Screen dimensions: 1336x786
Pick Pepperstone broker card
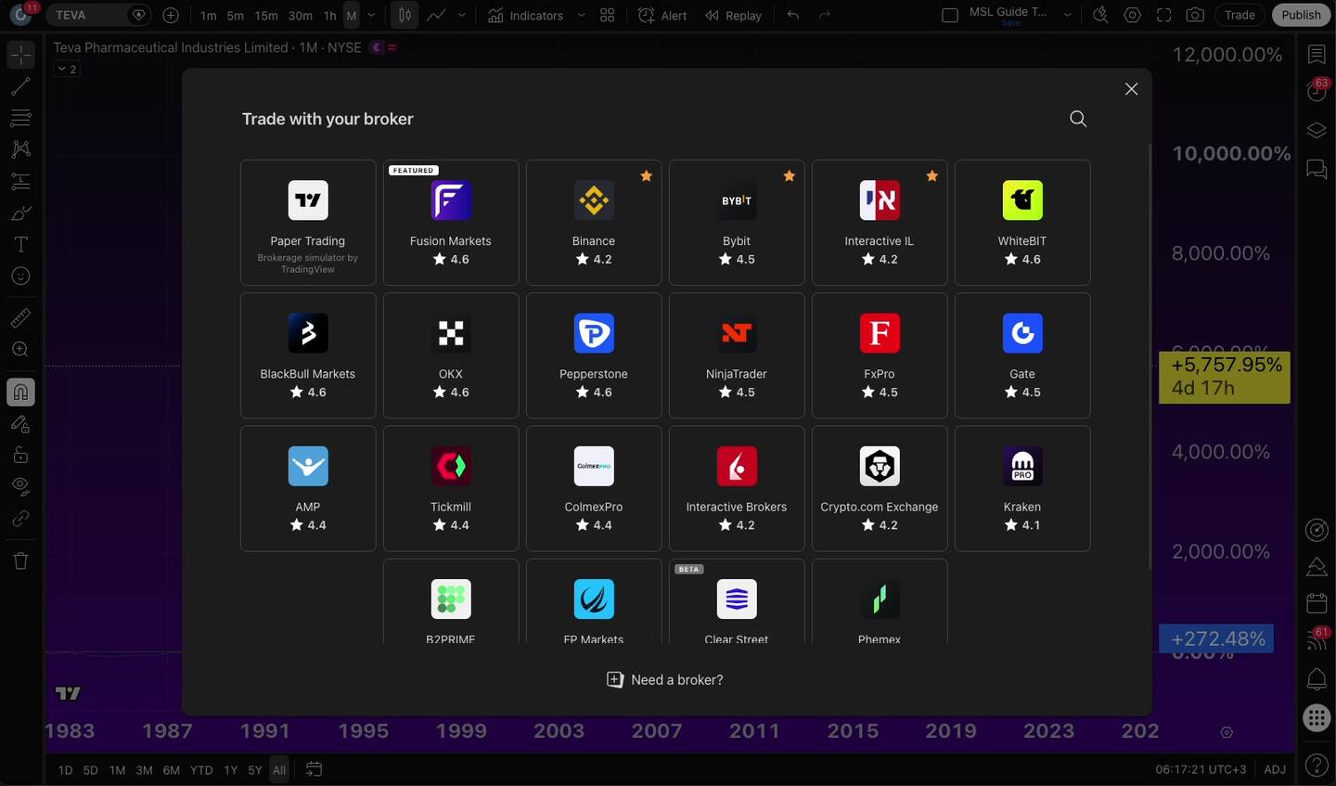[594, 355]
